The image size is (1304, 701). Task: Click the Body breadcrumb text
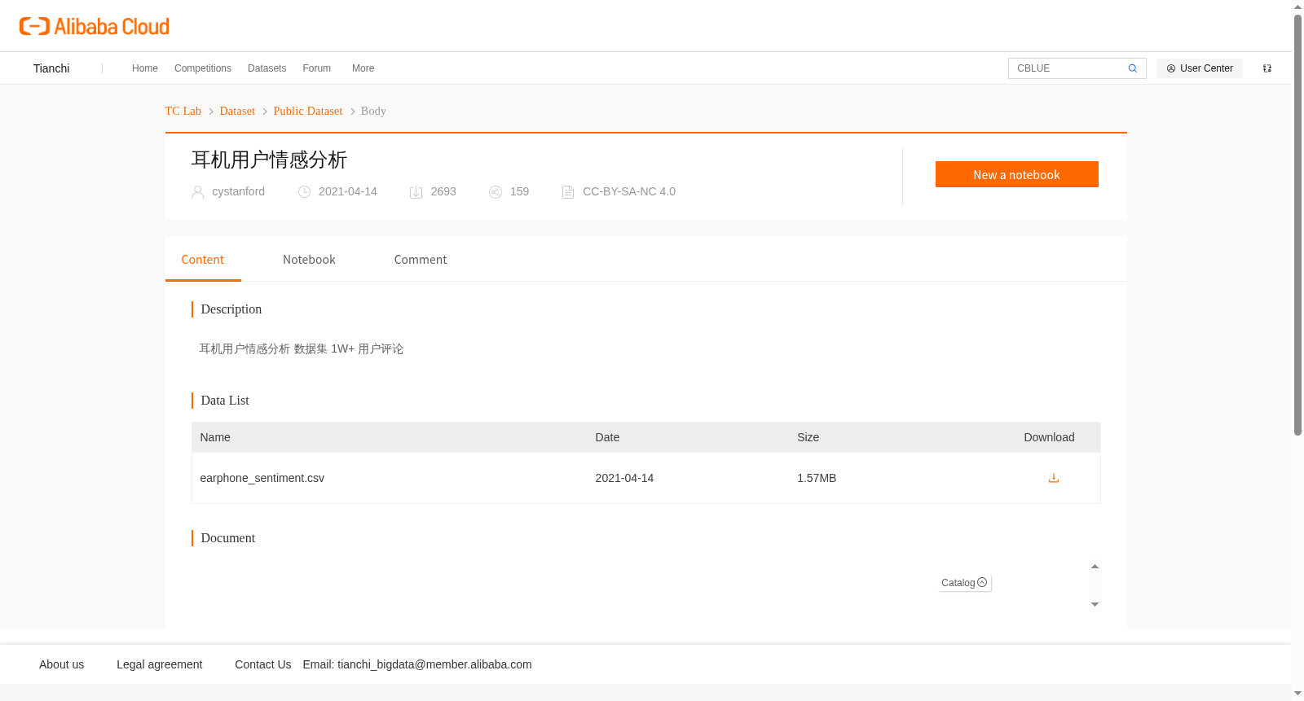point(373,111)
